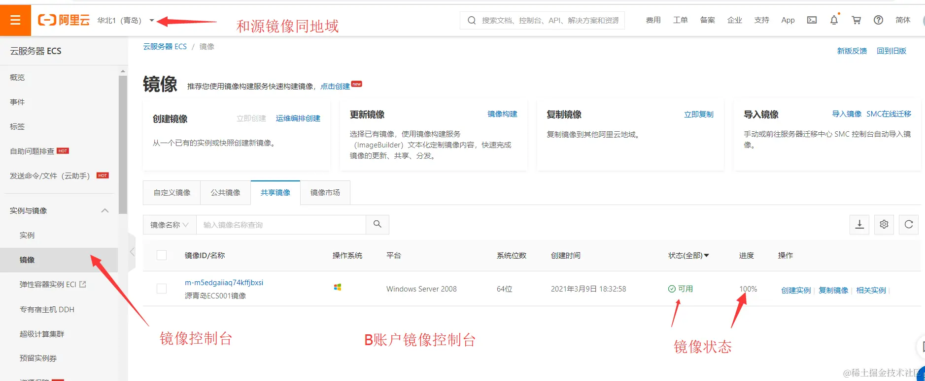
Task: Open the 企业 menu
Action: point(735,20)
